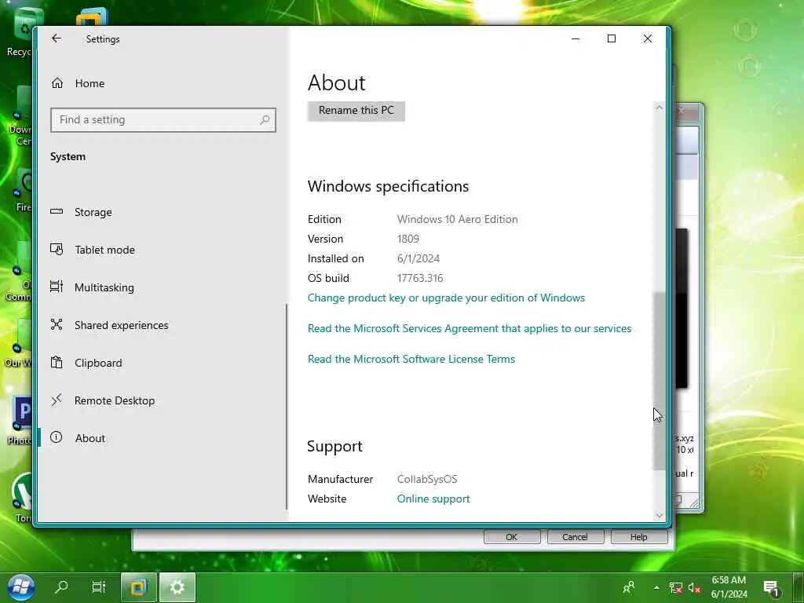The image size is (804, 603).
Task: Open taskbar Search
Action: pyautogui.click(x=61, y=587)
